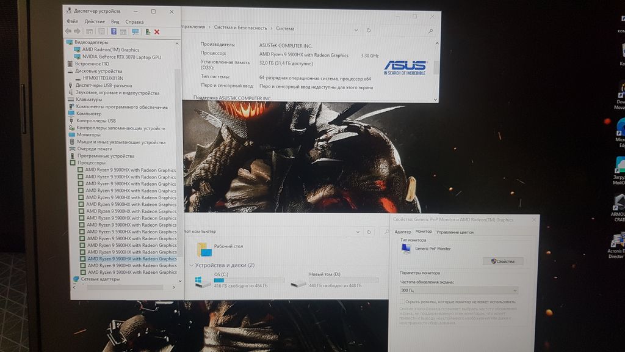The width and height of the screenshot is (625, 352).
Task: Click the Свойства button for monitor
Action: point(502,261)
